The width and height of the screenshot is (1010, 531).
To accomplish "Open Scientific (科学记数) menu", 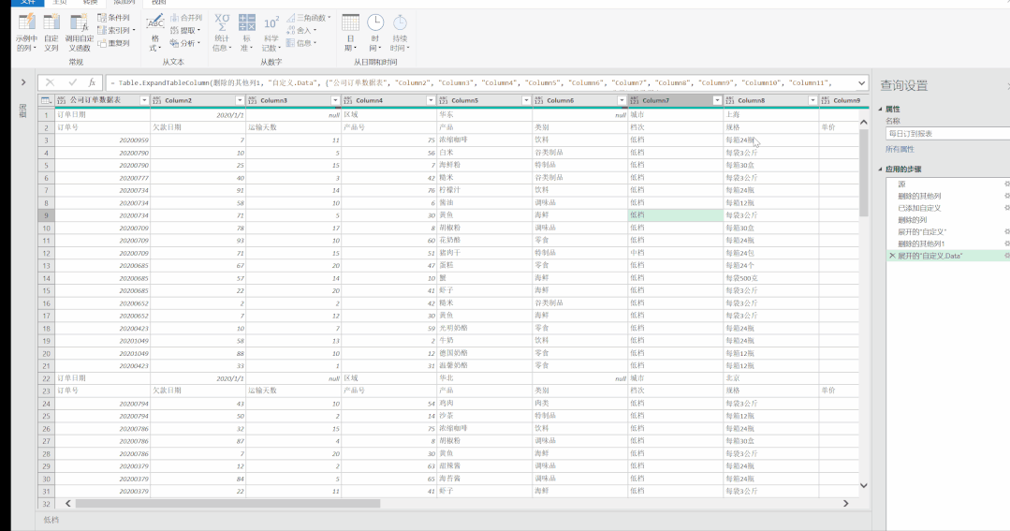I will point(271,33).
